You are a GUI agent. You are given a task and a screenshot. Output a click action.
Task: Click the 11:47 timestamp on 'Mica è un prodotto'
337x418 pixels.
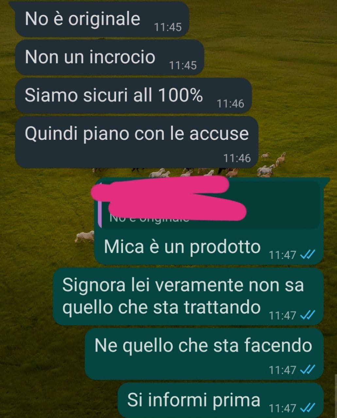[282, 255]
